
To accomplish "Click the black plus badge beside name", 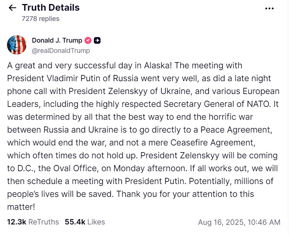I will click(x=97, y=40).
